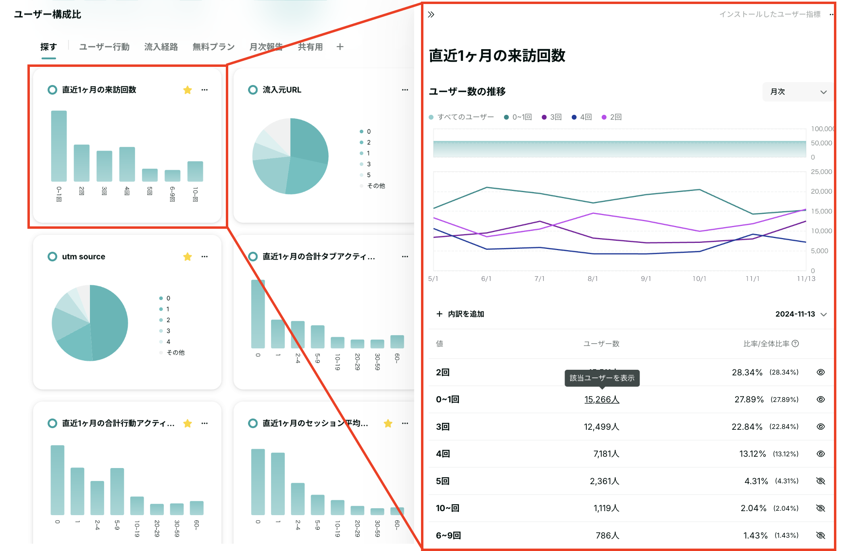Click その他 legend in utm source card
The image size is (842, 551).
pos(175,352)
